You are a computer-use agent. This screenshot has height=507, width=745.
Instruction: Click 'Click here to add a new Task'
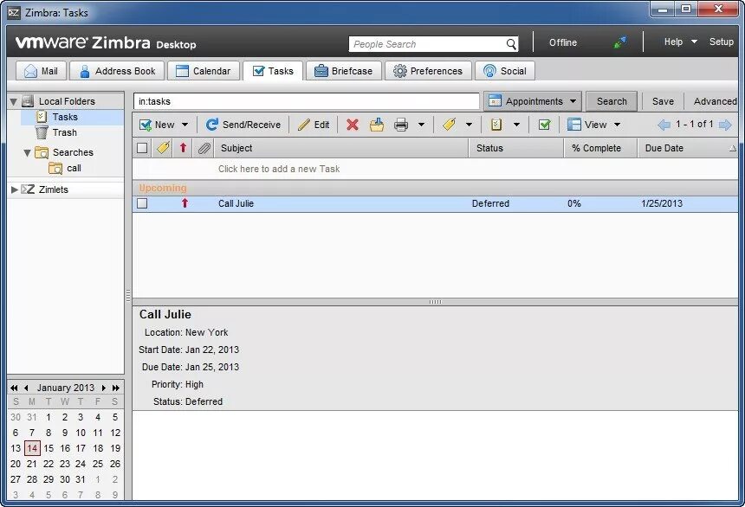(x=279, y=169)
